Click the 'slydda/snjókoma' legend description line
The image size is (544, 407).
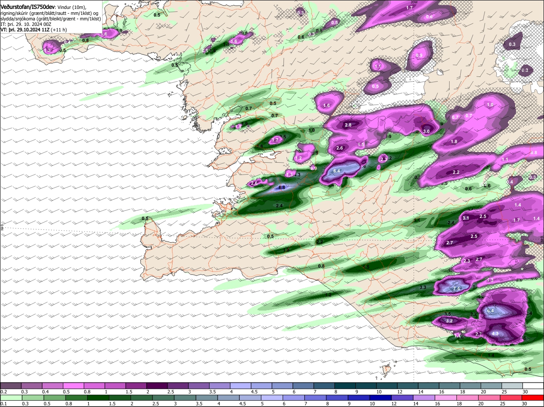51,18
